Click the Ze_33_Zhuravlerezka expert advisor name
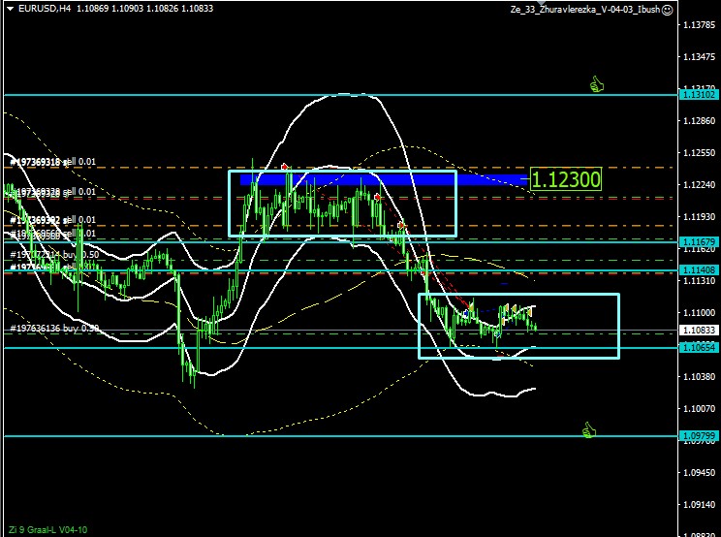The image size is (721, 537). [x=584, y=9]
